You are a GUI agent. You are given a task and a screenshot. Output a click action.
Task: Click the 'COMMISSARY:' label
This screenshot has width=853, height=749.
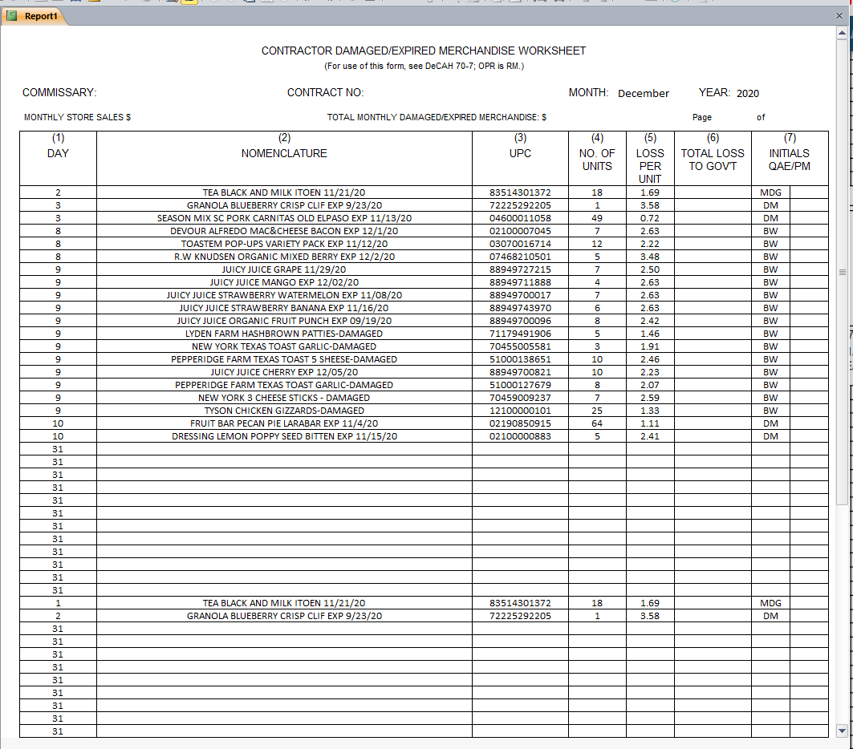pyautogui.click(x=59, y=92)
